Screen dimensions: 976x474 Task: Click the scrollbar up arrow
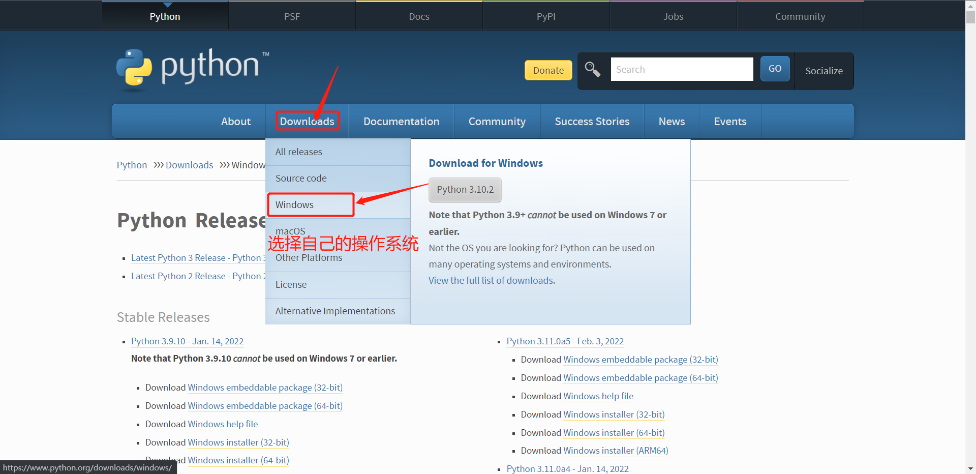point(970,5)
